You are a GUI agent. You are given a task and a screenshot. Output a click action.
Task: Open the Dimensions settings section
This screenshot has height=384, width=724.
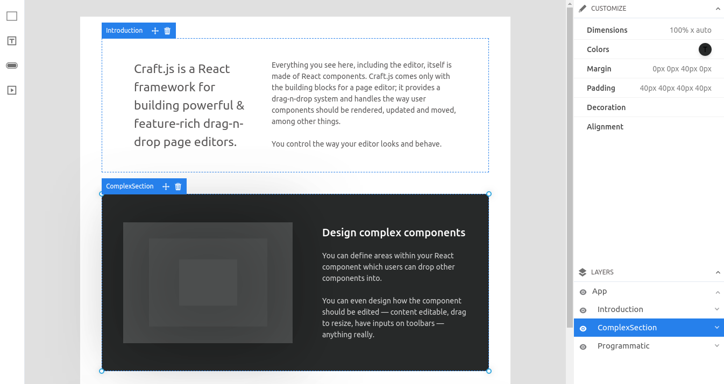[649, 30]
